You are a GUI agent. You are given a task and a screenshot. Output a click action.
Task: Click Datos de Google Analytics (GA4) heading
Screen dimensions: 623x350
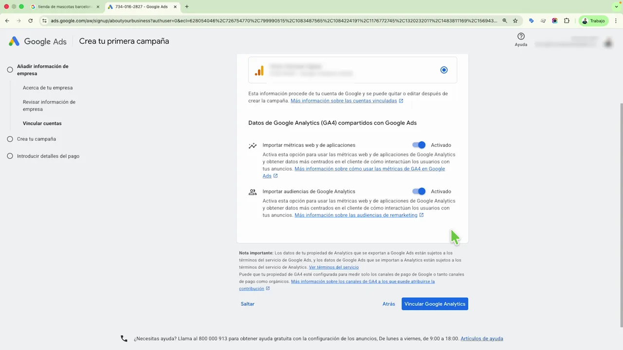(x=332, y=123)
